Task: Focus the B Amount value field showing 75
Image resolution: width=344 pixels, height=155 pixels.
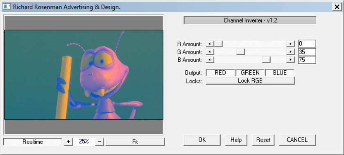Action: (x=307, y=60)
